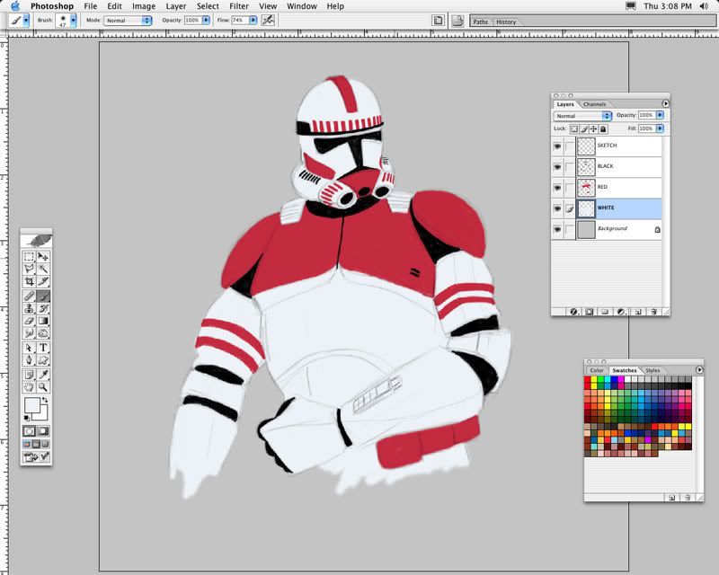Screen dimensions: 719x575
Task: Delete layer using the trash icon
Action: tap(654, 312)
